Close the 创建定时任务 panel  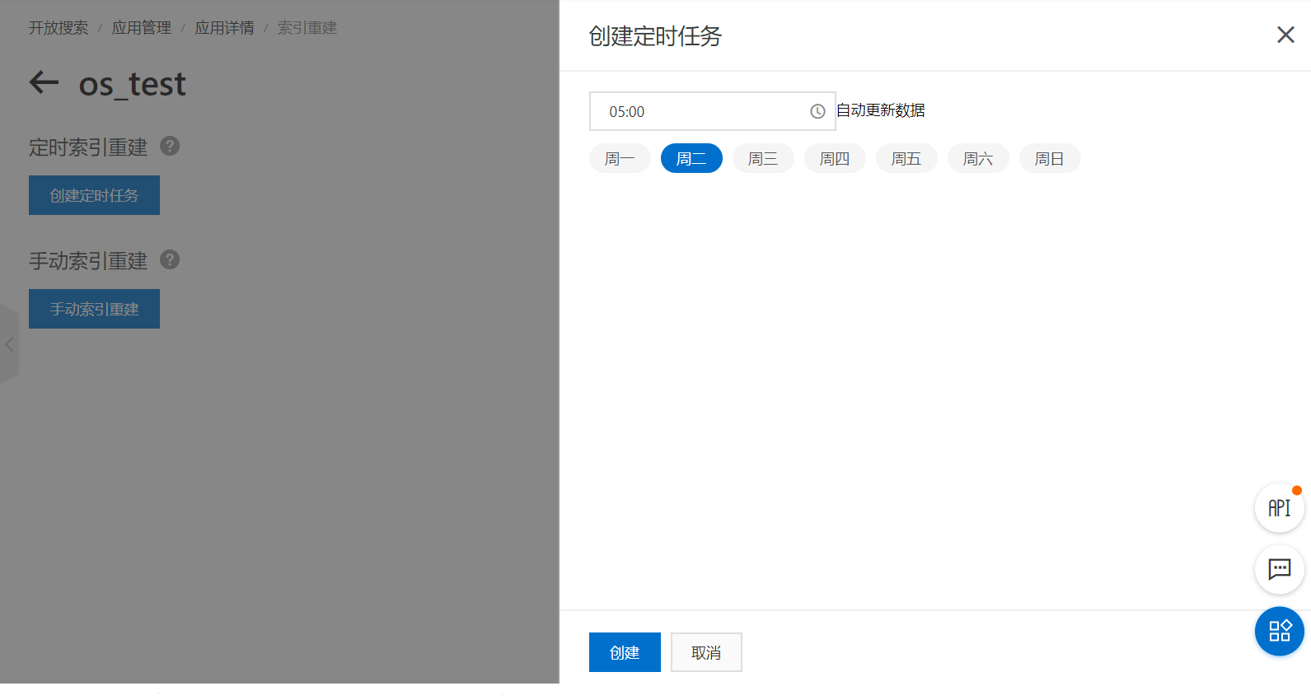pos(1285,35)
